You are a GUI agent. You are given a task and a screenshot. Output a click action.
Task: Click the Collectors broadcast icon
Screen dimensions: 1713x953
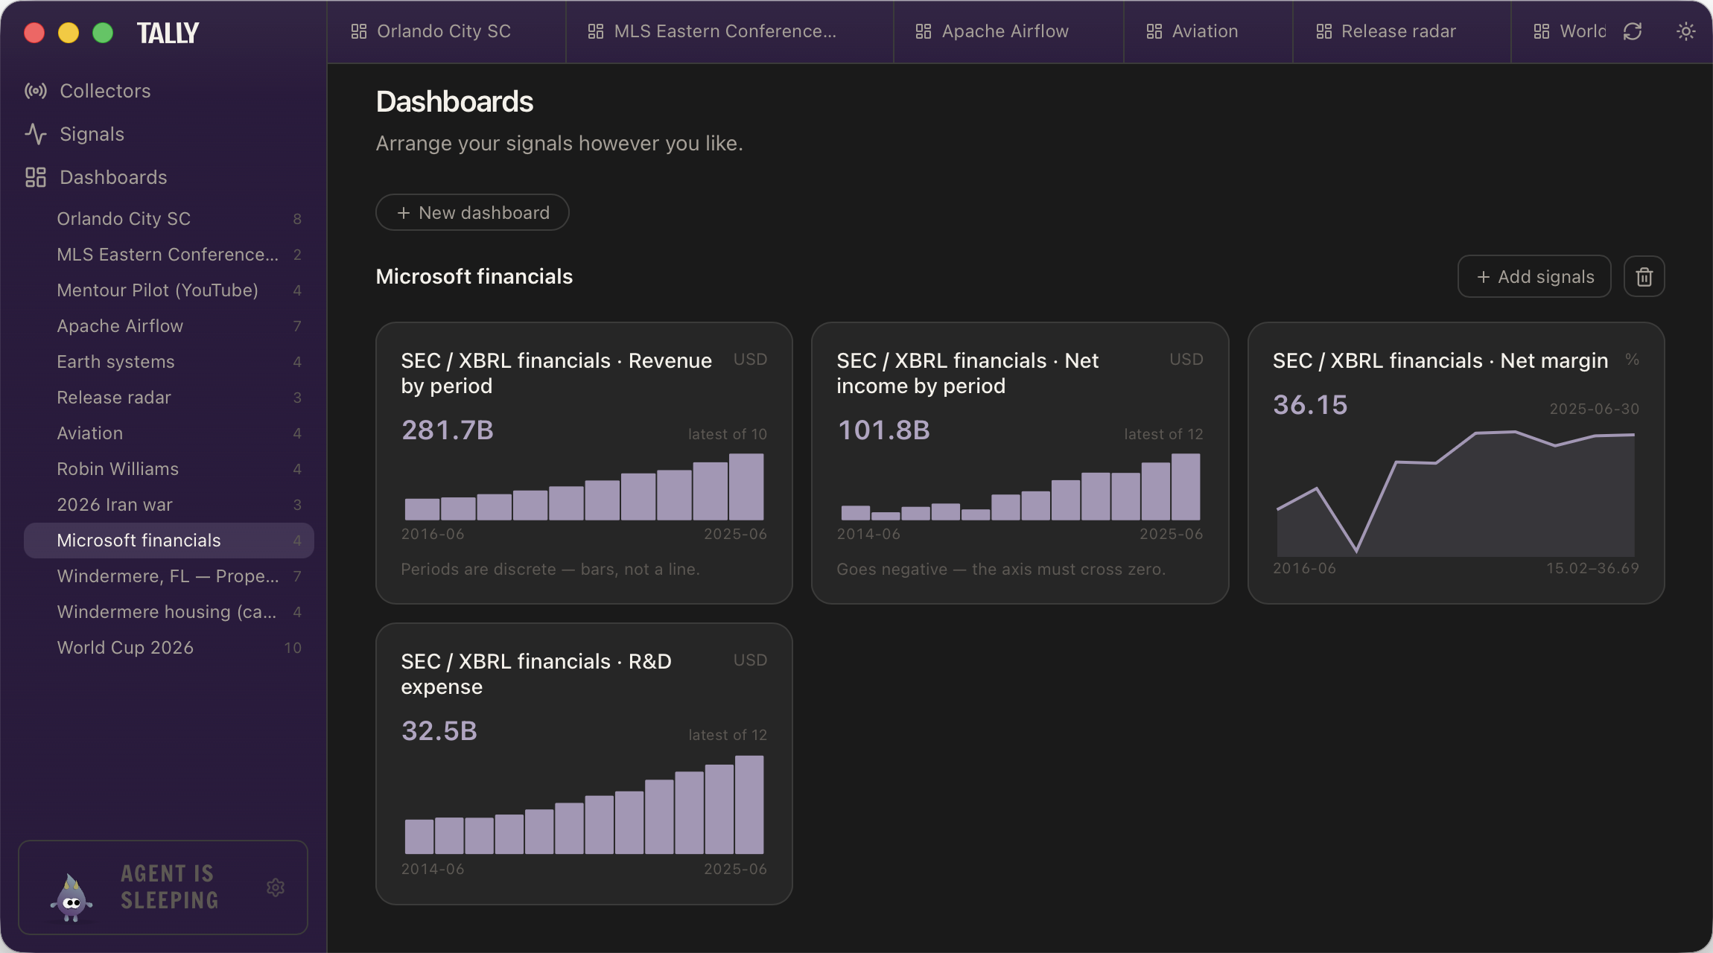point(36,91)
